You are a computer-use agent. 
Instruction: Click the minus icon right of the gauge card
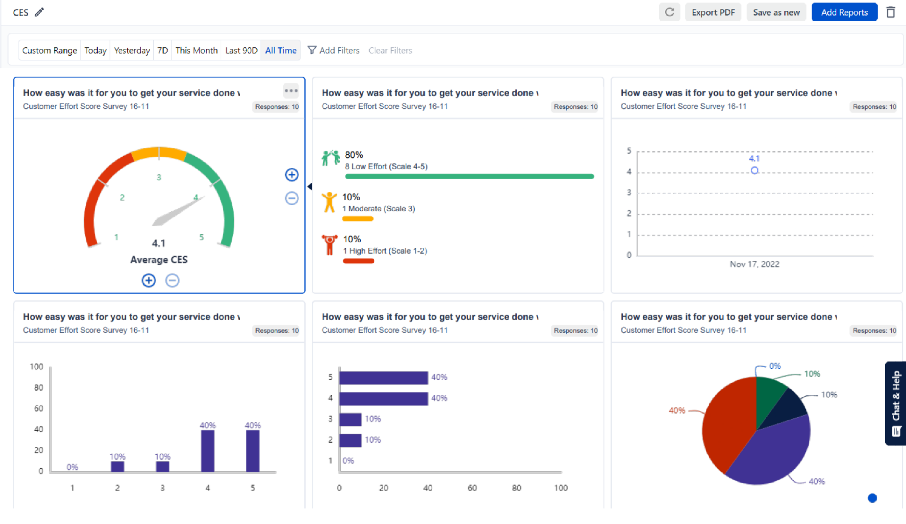tap(292, 198)
